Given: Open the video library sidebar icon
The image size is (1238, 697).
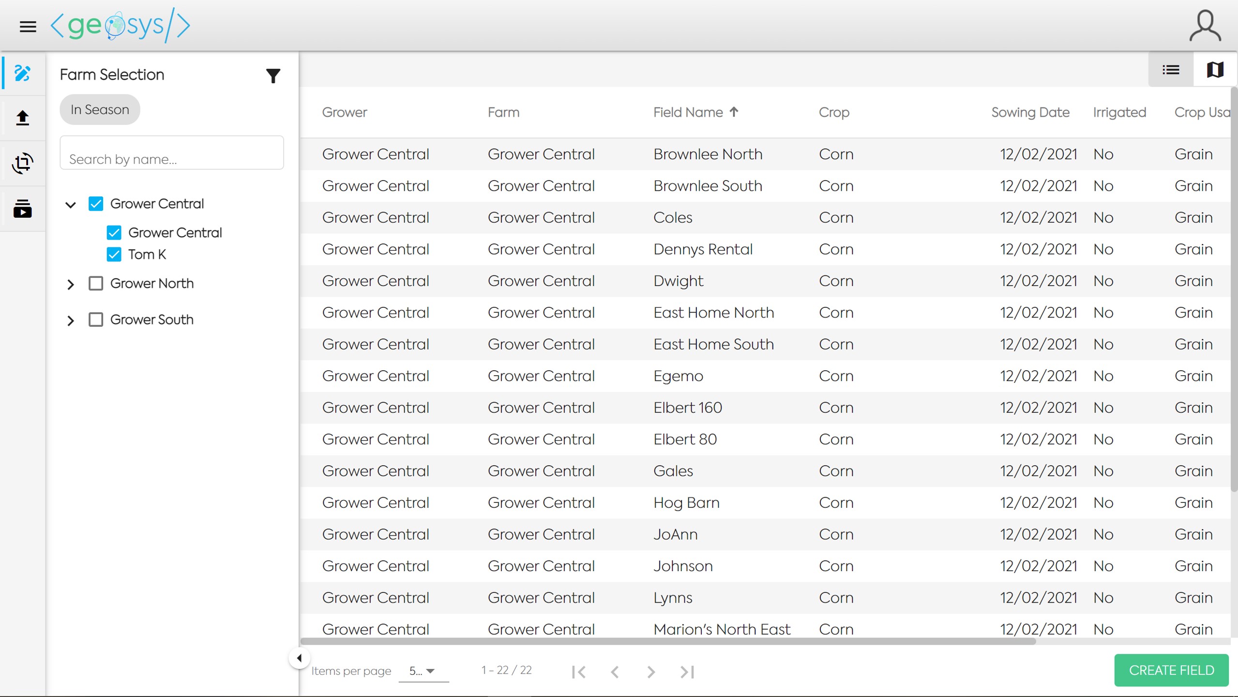Looking at the screenshot, I should tap(23, 209).
